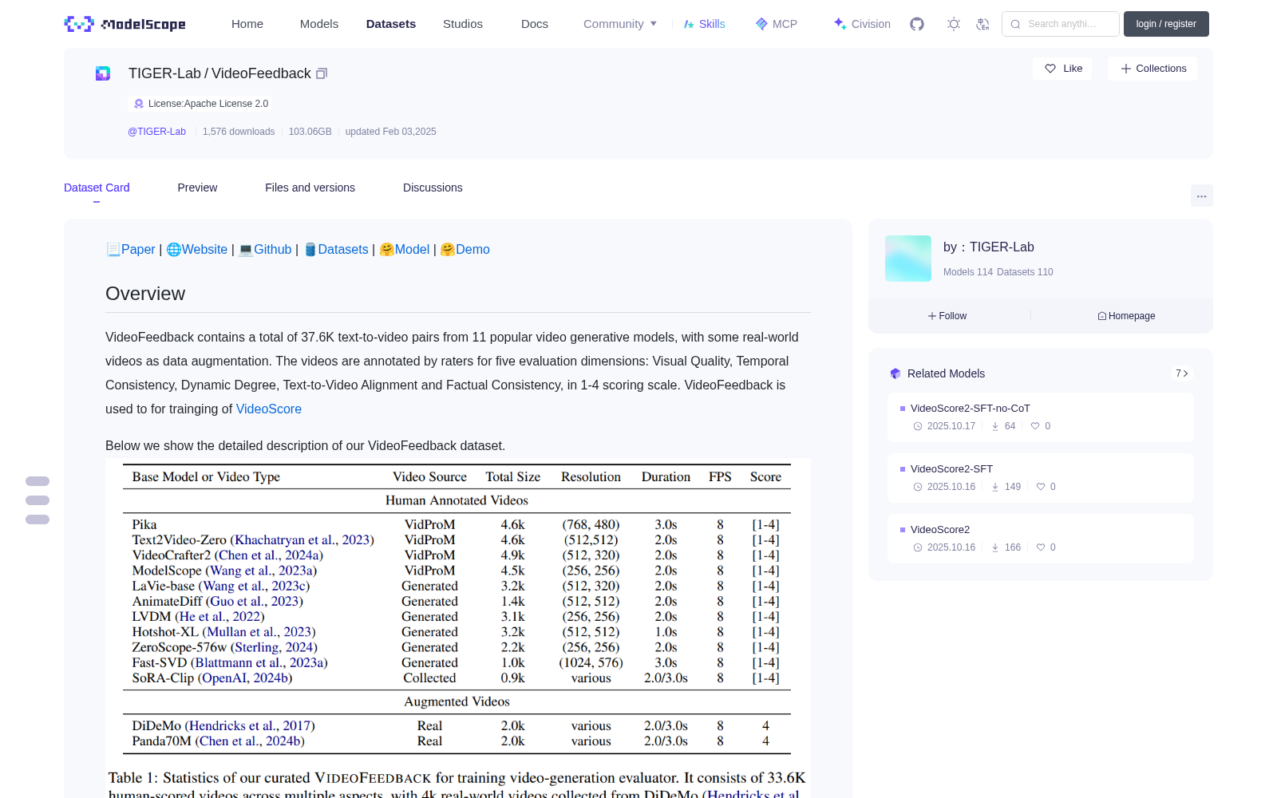
Task: Open the three-dots more options button
Action: tap(1201, 196)
